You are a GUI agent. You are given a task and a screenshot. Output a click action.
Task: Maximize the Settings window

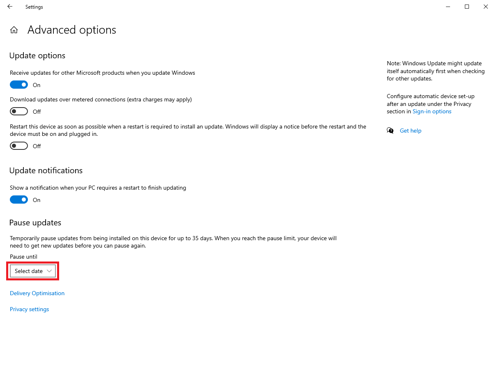coord(467,7)
